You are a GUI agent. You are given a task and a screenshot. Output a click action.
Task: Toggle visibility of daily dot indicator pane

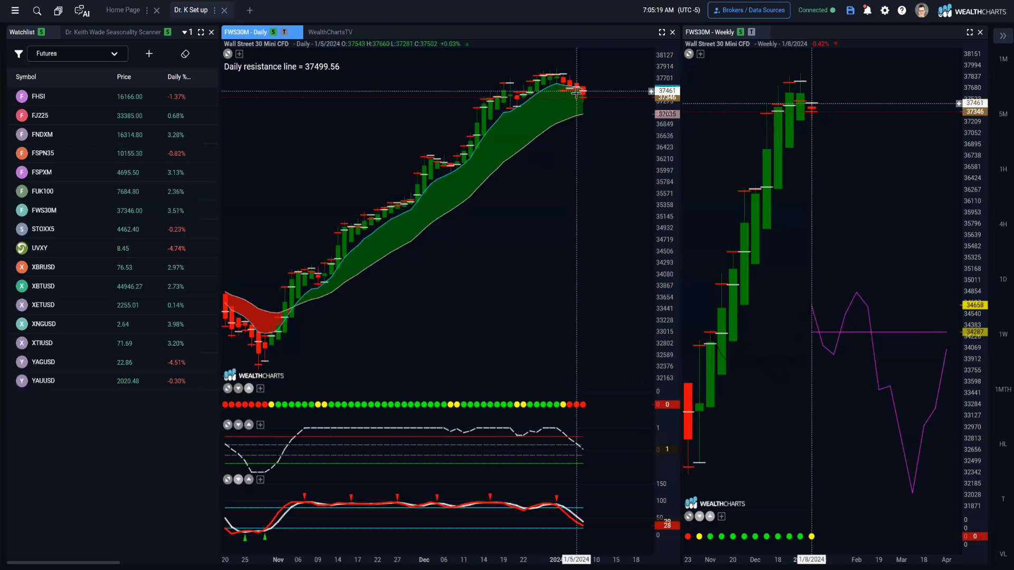228,388
